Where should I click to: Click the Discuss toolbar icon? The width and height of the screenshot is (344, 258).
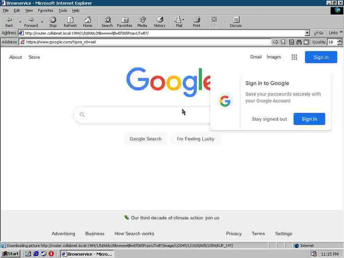(x=236, y=22)
